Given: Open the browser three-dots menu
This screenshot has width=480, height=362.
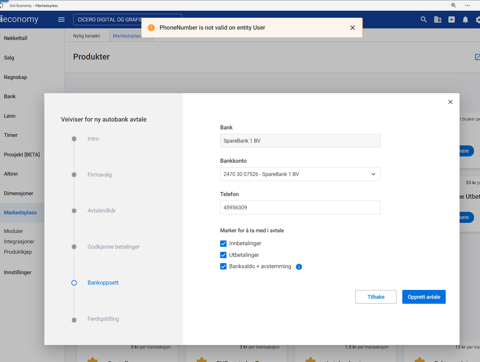Looking at the screenshot, I should [467, 5].
